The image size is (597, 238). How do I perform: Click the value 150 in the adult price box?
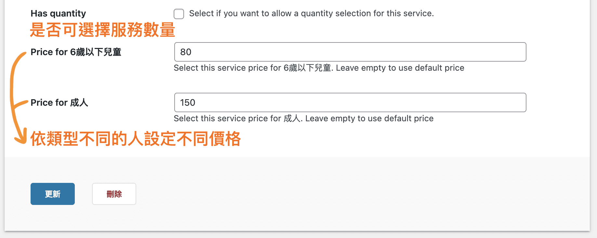(x=188, y=102)
